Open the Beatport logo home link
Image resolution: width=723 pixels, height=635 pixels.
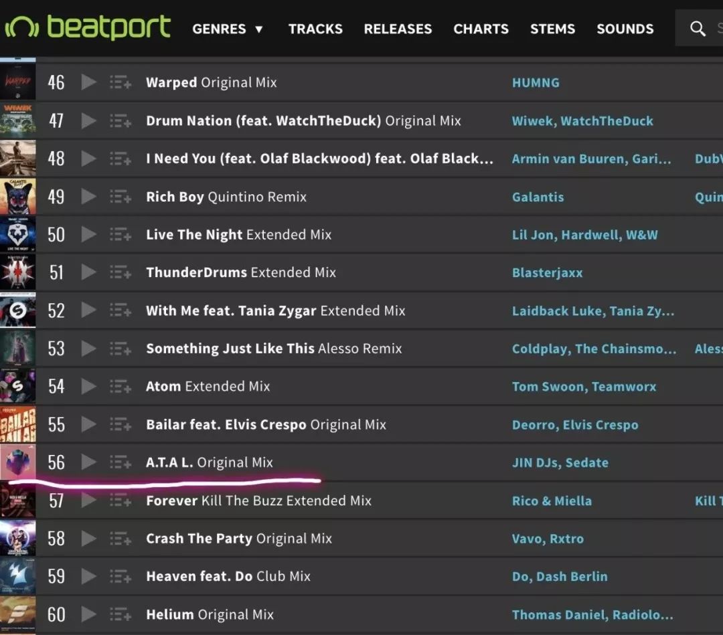(x=88, y=27)
